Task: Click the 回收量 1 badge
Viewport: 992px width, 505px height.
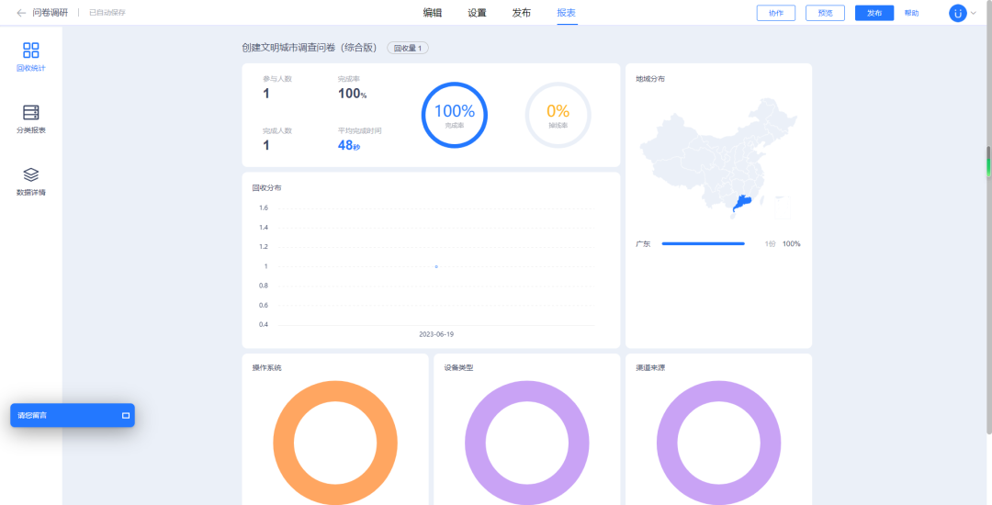Action: pos(408,48)
